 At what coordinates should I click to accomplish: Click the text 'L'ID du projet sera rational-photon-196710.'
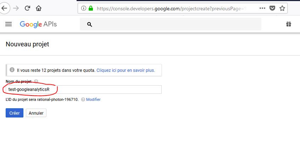pyautogui.click(x=42, y=99)
